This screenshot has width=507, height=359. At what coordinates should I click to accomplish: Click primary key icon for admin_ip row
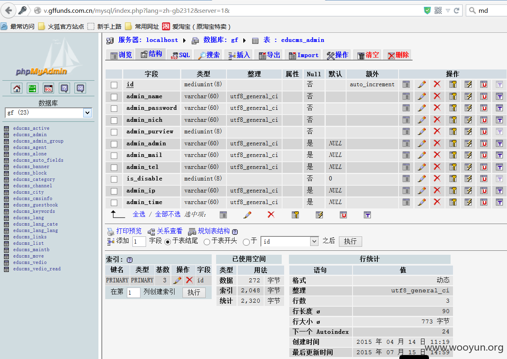coord(453,190)
